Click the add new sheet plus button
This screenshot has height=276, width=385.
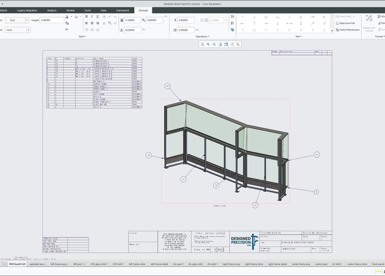click(x=5, y=264)
